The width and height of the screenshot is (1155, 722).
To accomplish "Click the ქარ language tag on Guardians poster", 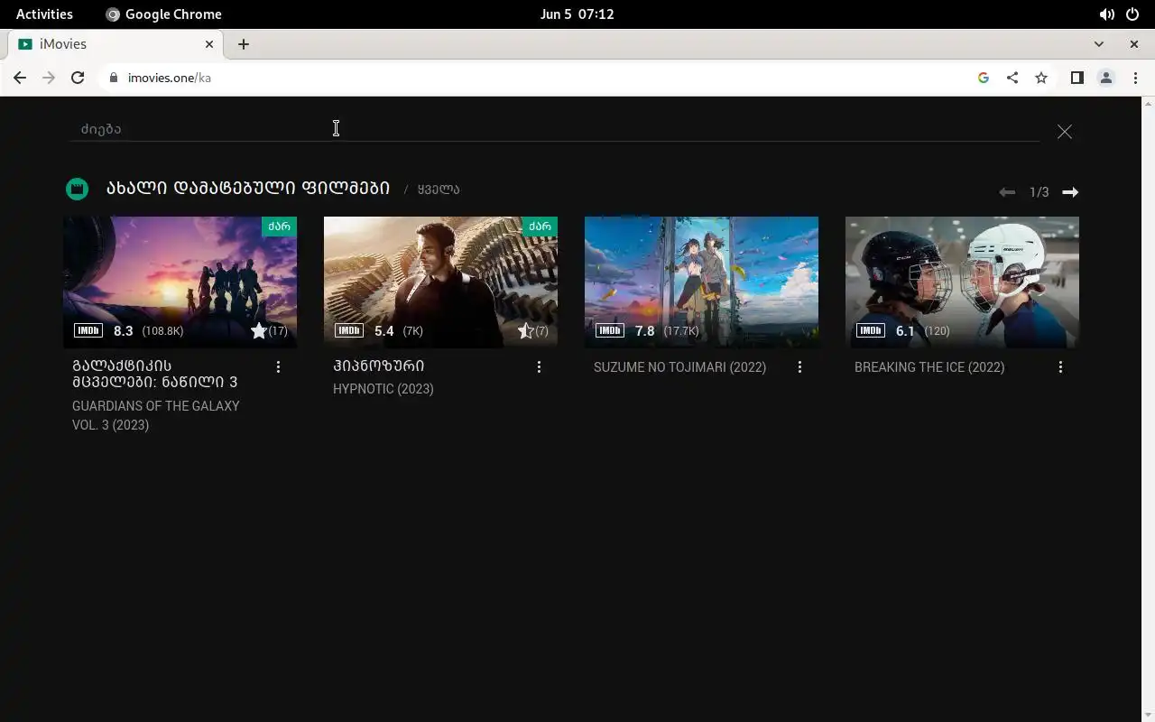I will click(279, 227).
